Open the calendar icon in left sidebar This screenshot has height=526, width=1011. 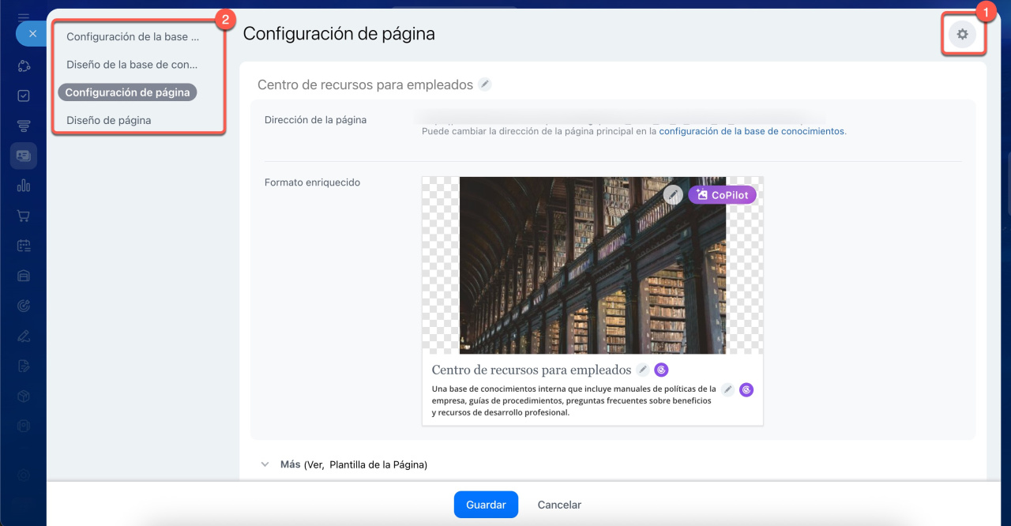tap(24, 246)
